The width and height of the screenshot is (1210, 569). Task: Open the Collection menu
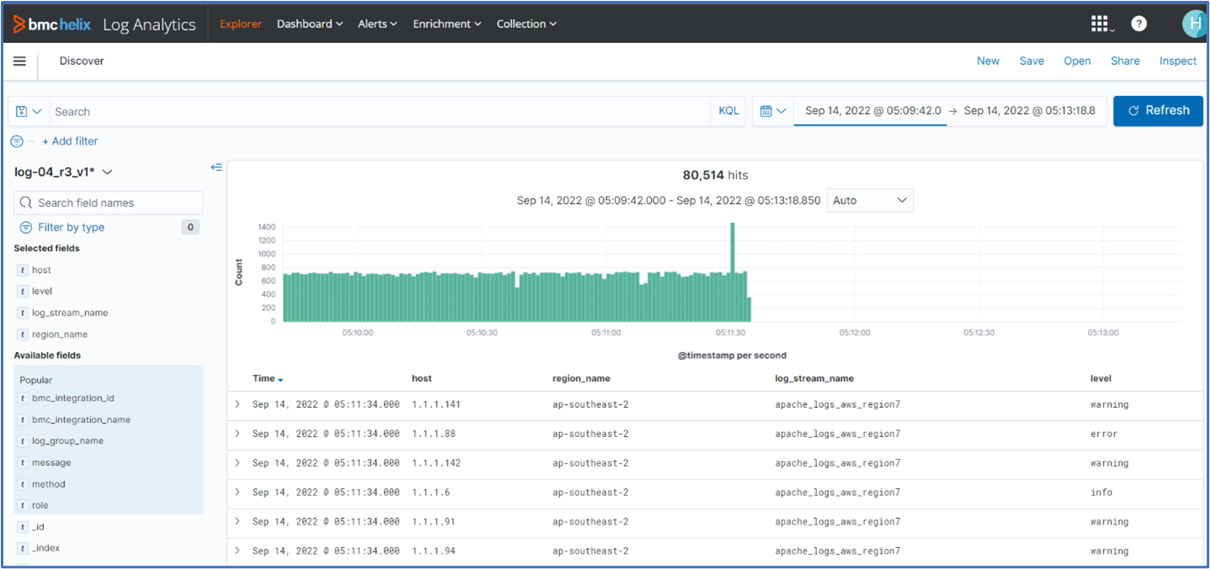tap(527, 24)
